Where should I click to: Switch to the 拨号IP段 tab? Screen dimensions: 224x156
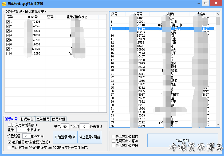point(58,119)
